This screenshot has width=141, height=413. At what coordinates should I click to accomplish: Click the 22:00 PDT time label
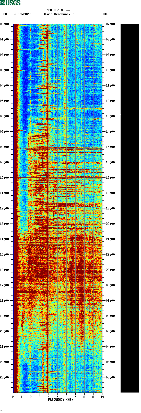click(5, 362)
